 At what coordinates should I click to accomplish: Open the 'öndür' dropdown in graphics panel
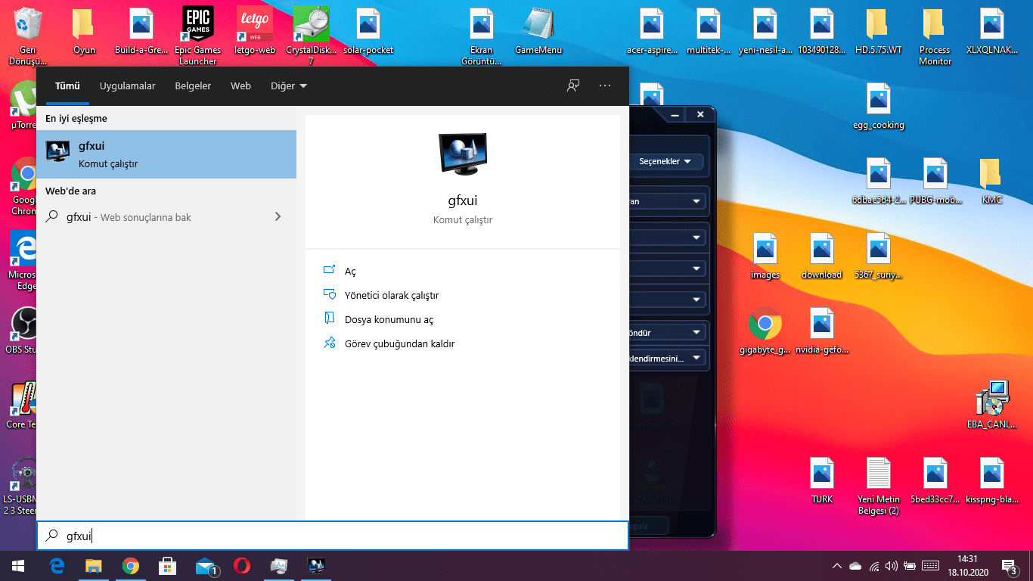coord(668,332)
